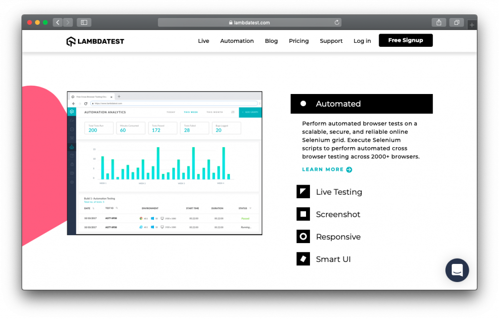Image resolution: width=499 pixels, height=319 pixels.
Task: Open the Blog page
Action: (271, 41)
